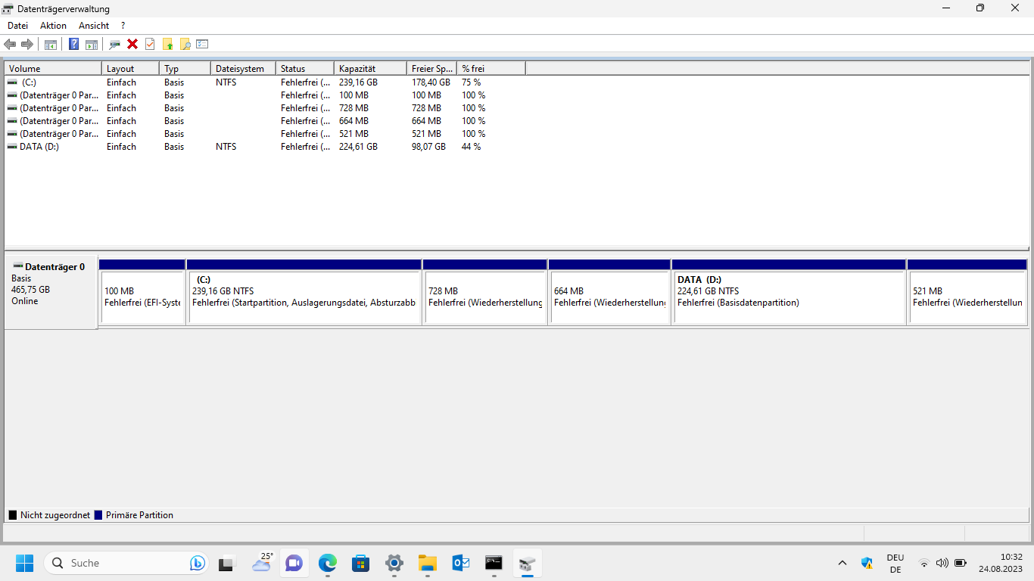
Task: Click the yellow folder with magnifier icon
Action: tap(185, 44)
